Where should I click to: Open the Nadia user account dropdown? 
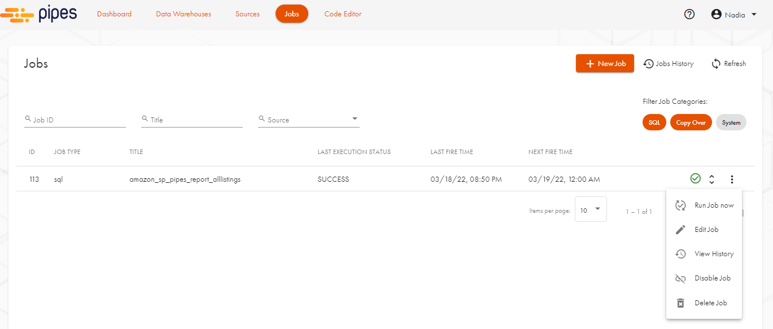[733, 15]
